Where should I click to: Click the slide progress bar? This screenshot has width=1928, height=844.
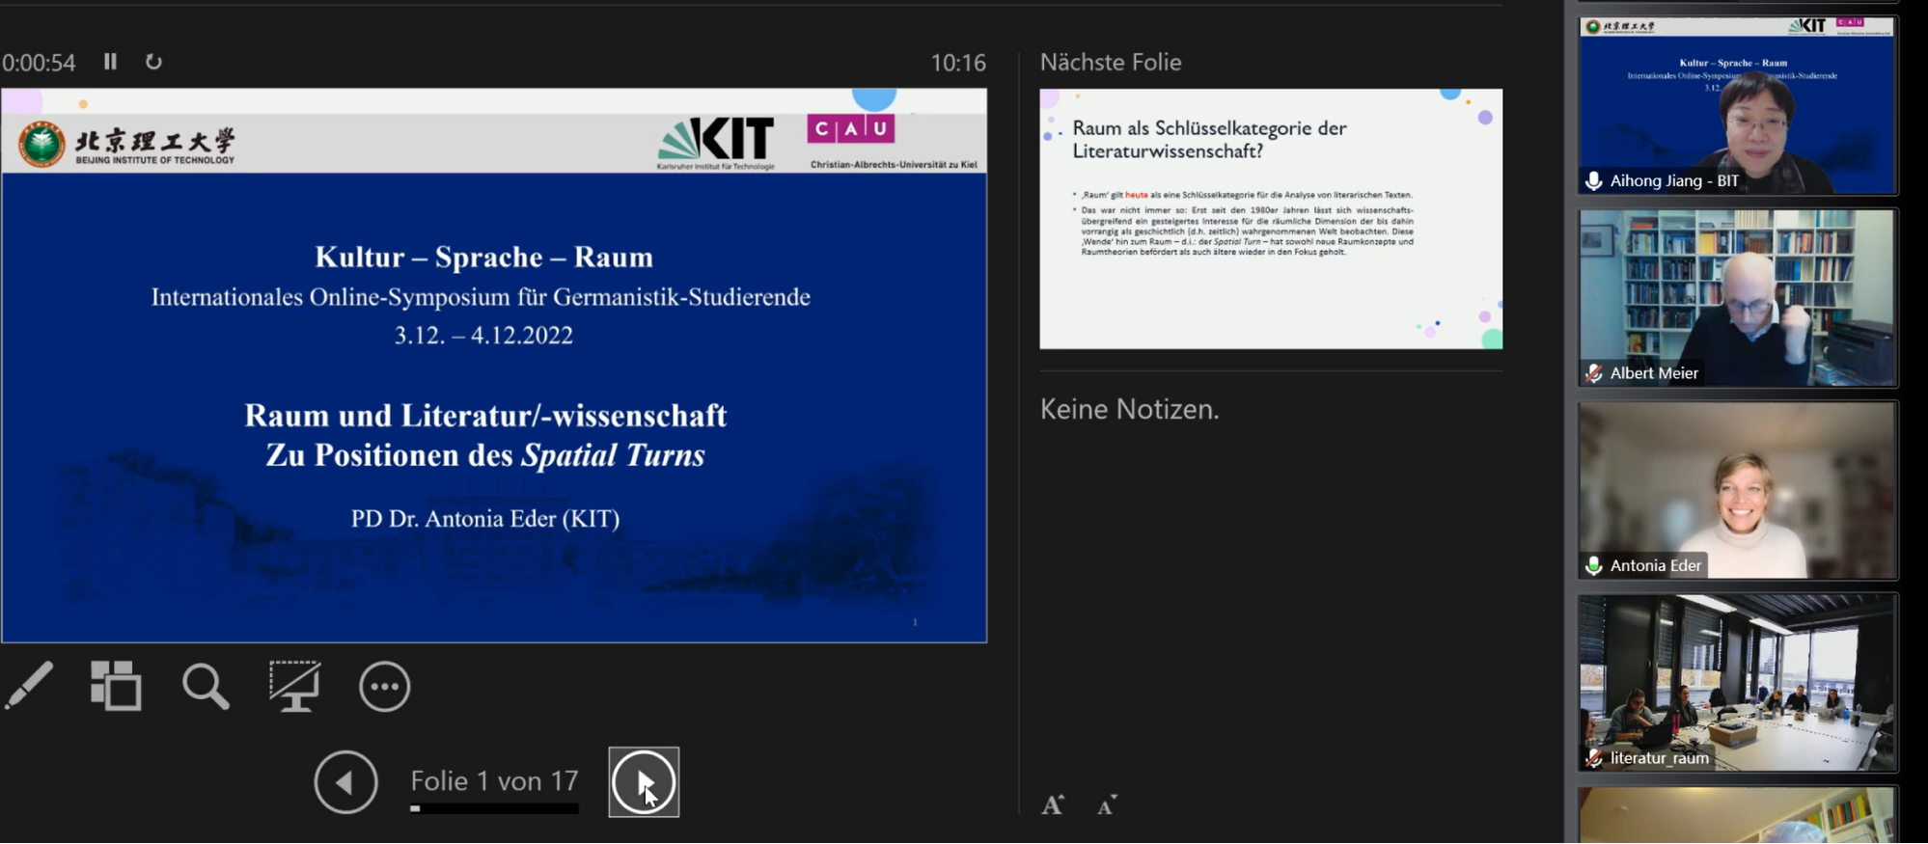tap(494, 808)
